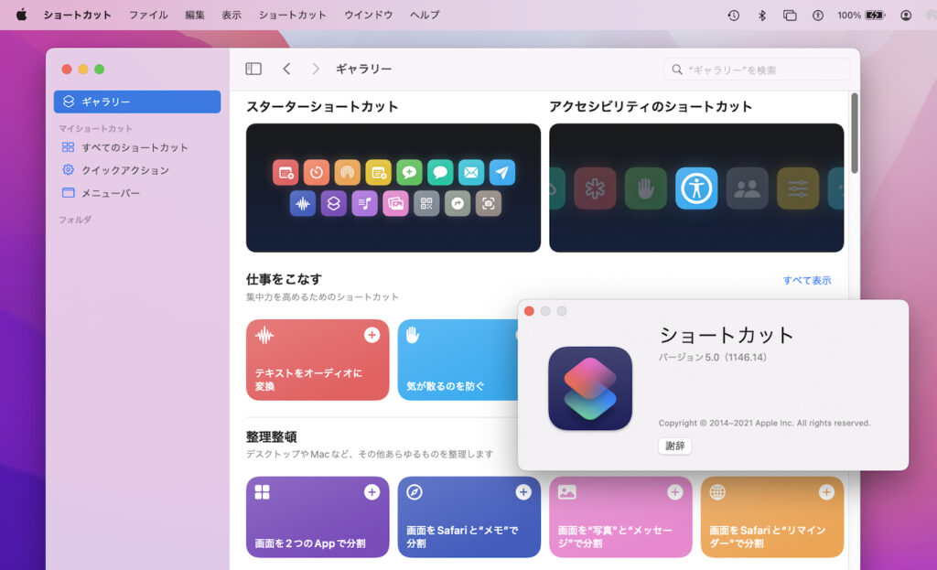Add 画面をSafariと"メモ"で分割 shortcut

[x=522, y=492]
